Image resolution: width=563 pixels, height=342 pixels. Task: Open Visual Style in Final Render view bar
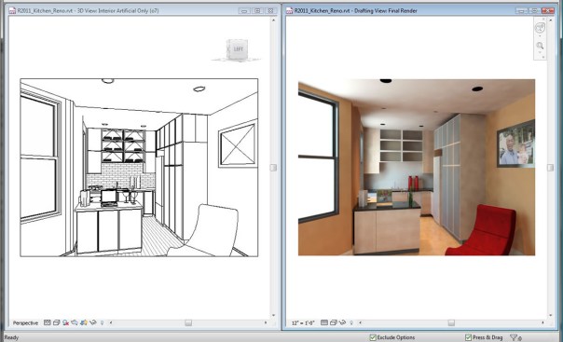click(333, 322)
